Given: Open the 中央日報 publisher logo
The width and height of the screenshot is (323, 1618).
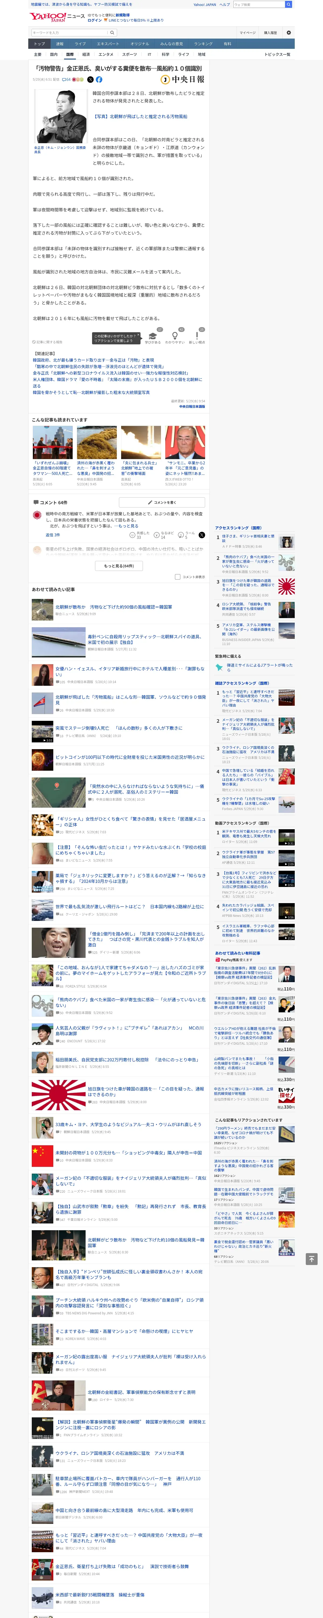Looking at the screenshot, I should tap(182, 80).
